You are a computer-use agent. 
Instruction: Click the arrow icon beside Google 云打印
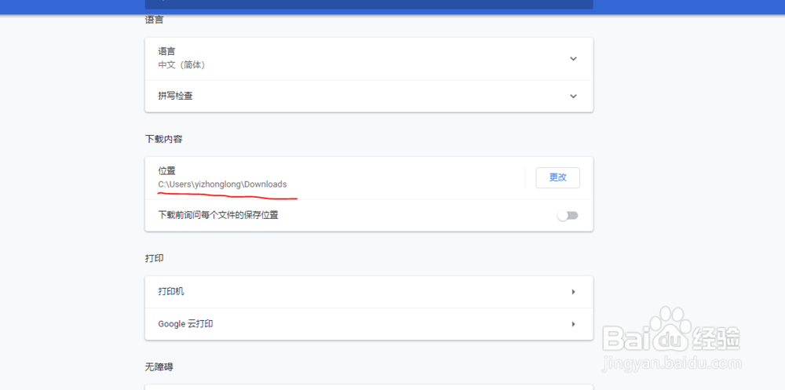573,324
